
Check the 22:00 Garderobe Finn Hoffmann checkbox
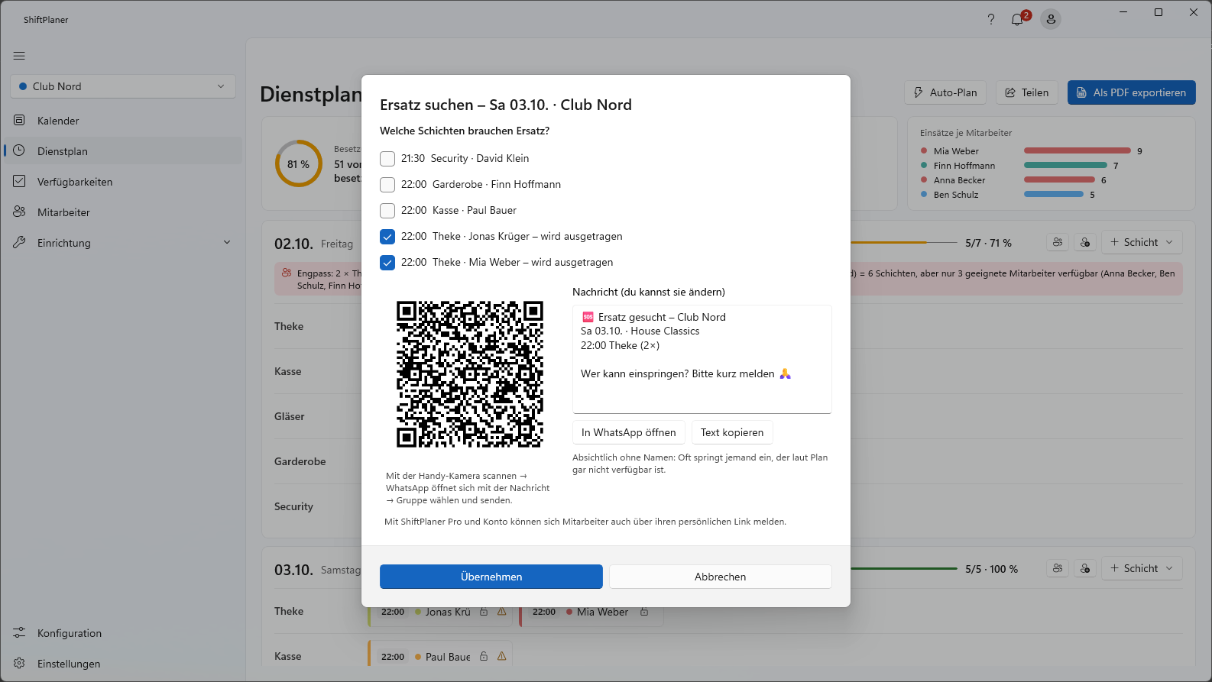tap(387, 184)
